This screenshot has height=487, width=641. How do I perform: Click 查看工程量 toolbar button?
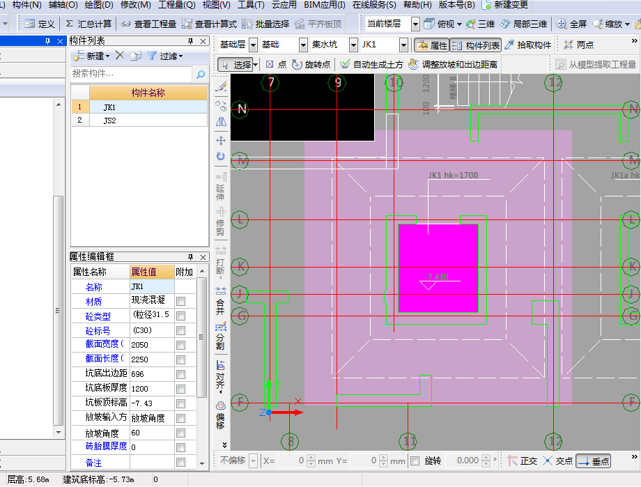tap(149, 24)
